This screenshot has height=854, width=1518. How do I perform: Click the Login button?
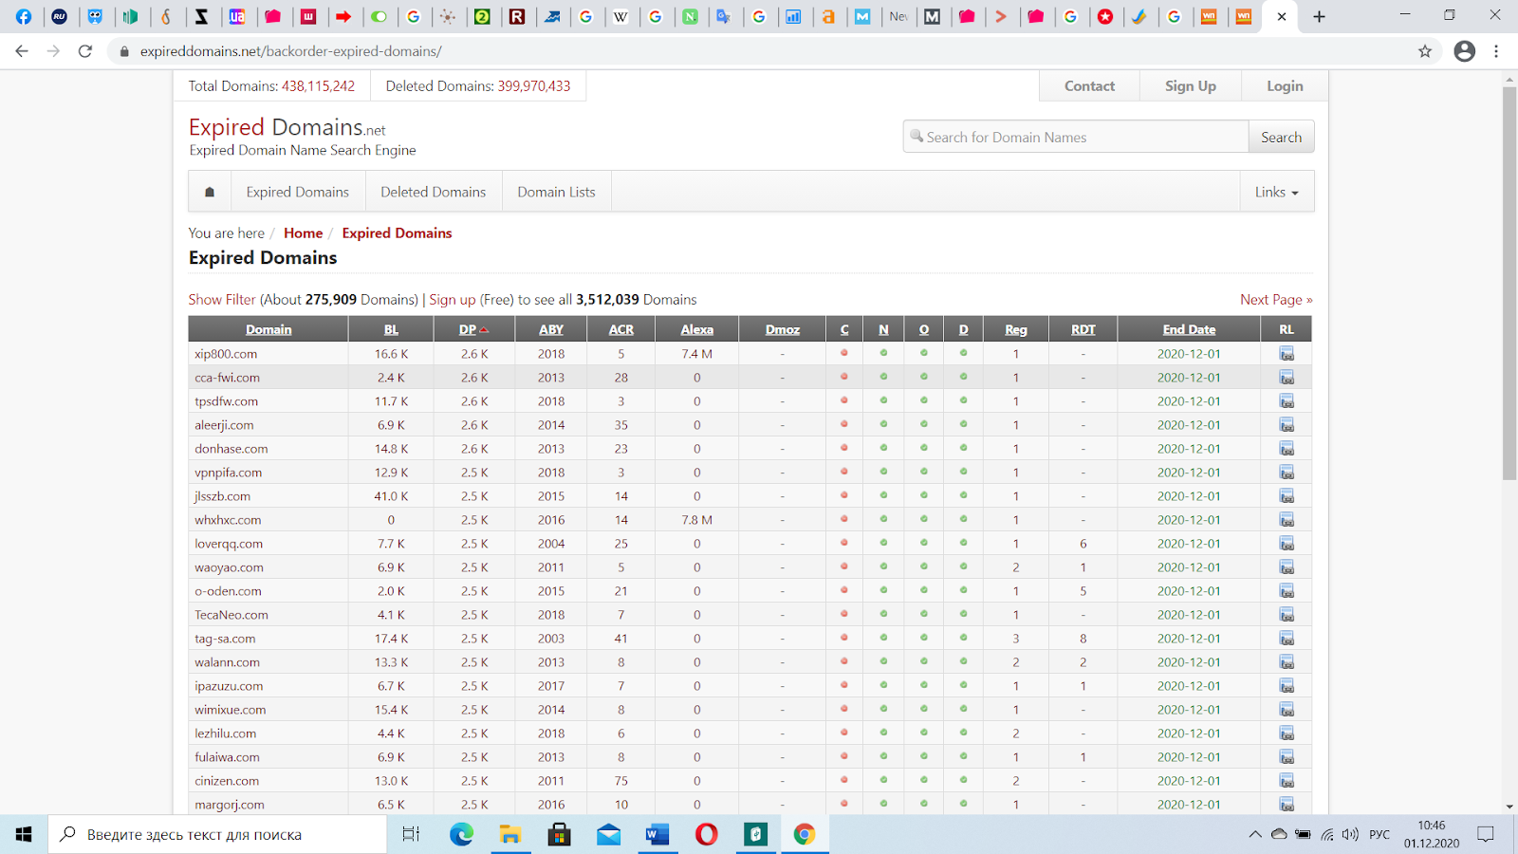tap(1285, 85)
